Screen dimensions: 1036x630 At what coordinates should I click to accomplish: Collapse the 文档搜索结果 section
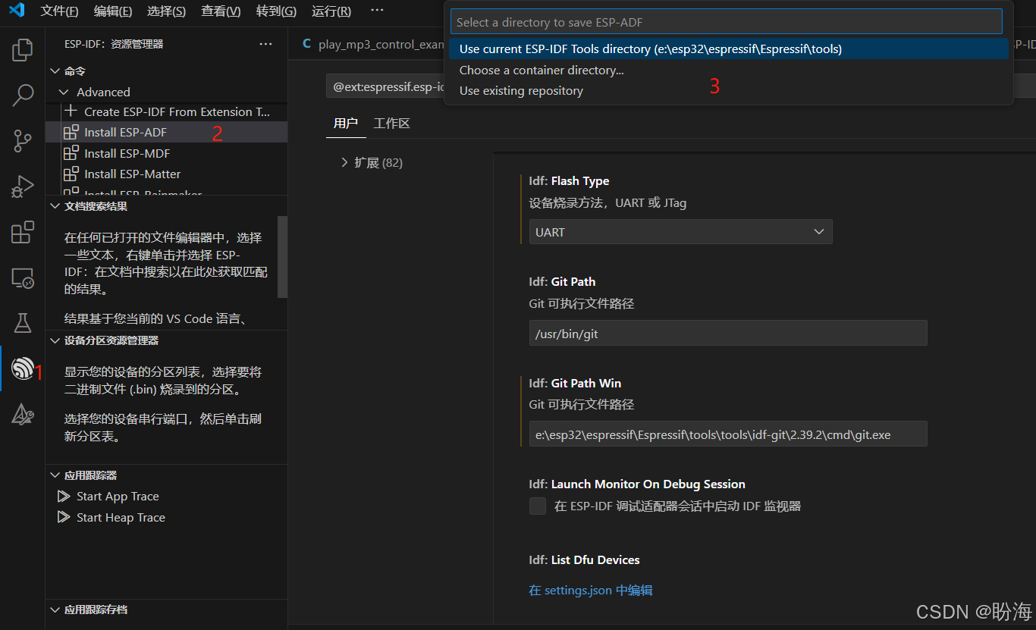coord(55,206)
